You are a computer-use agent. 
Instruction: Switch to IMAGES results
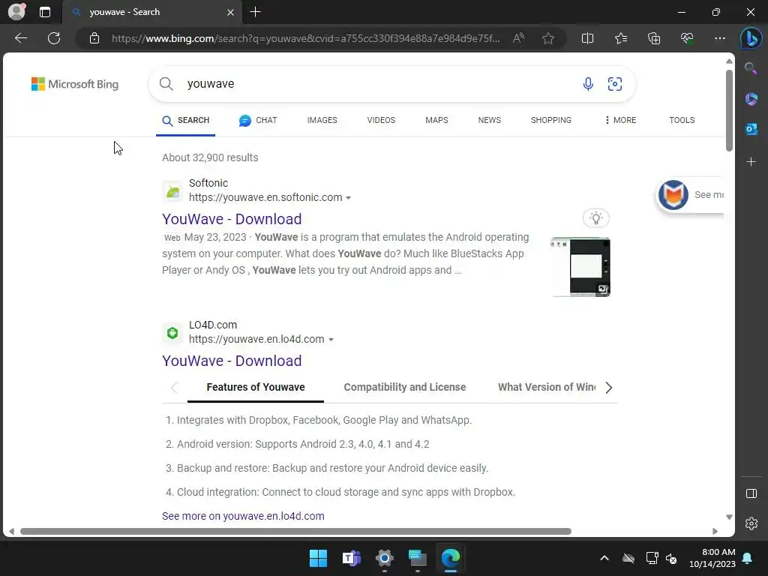(x=322, y=121)
